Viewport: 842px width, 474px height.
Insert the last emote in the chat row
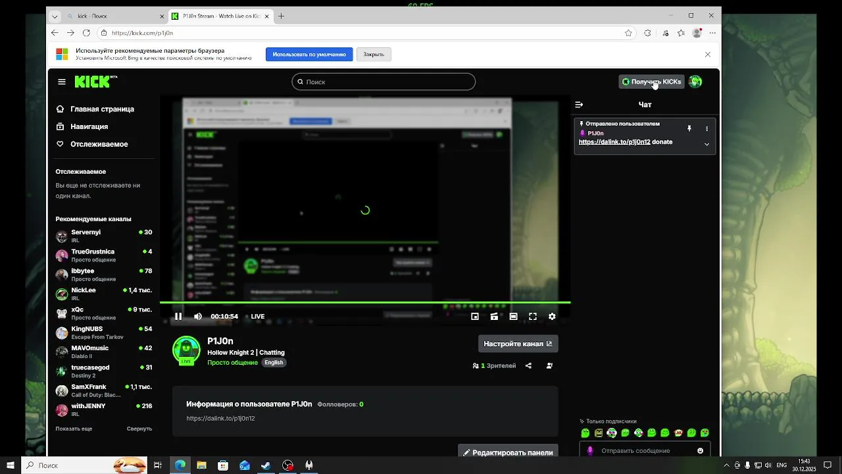coord(705,433)
